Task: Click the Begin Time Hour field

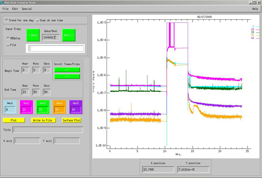Action: pyautogui.click(x=25, y=70)
